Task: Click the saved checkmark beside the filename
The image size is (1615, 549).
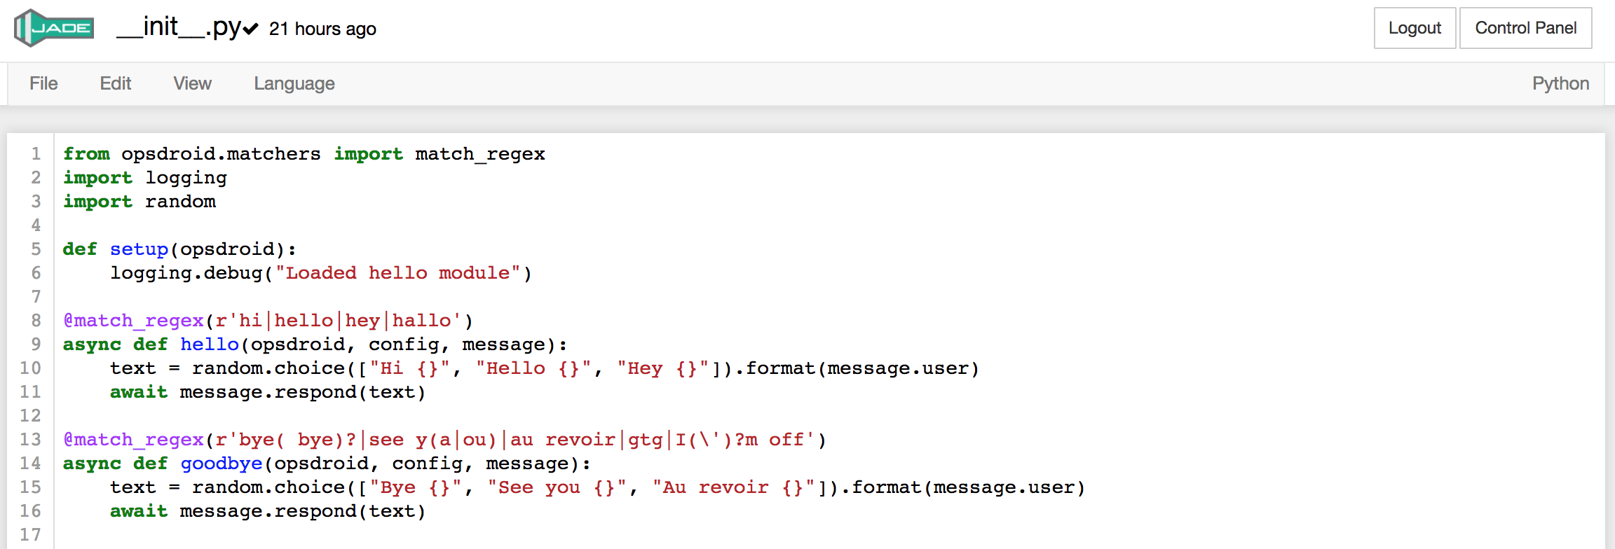Action: pos(250,29)
